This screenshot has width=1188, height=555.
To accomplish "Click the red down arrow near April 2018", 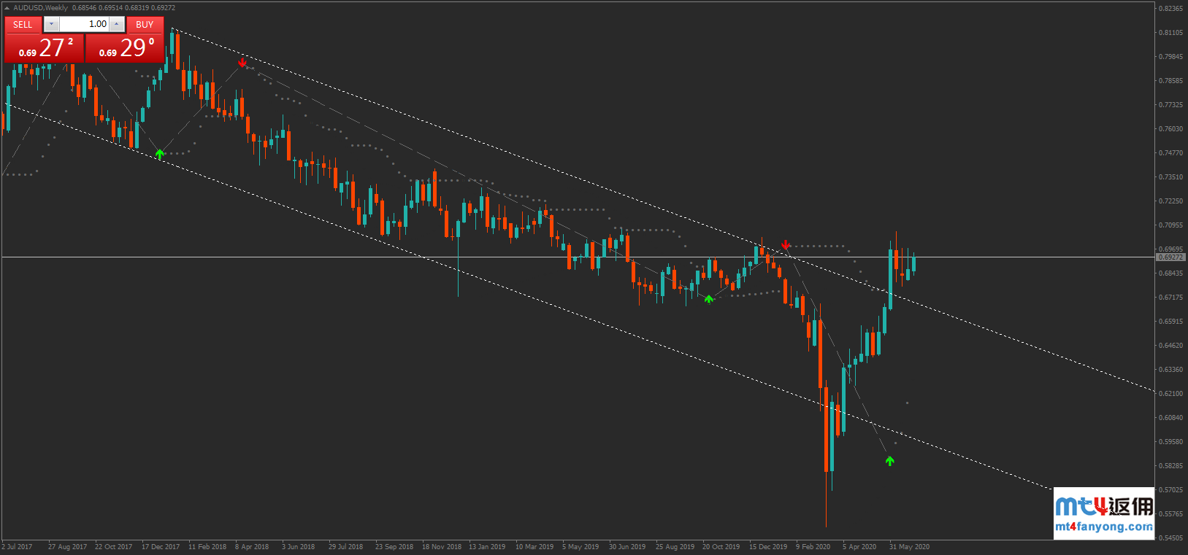I will click(242, 63).
